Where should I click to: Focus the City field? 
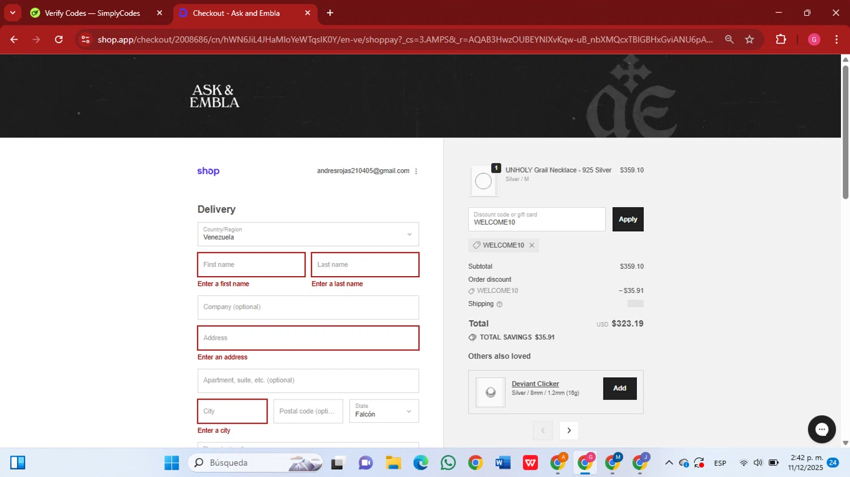coord(232,411)
